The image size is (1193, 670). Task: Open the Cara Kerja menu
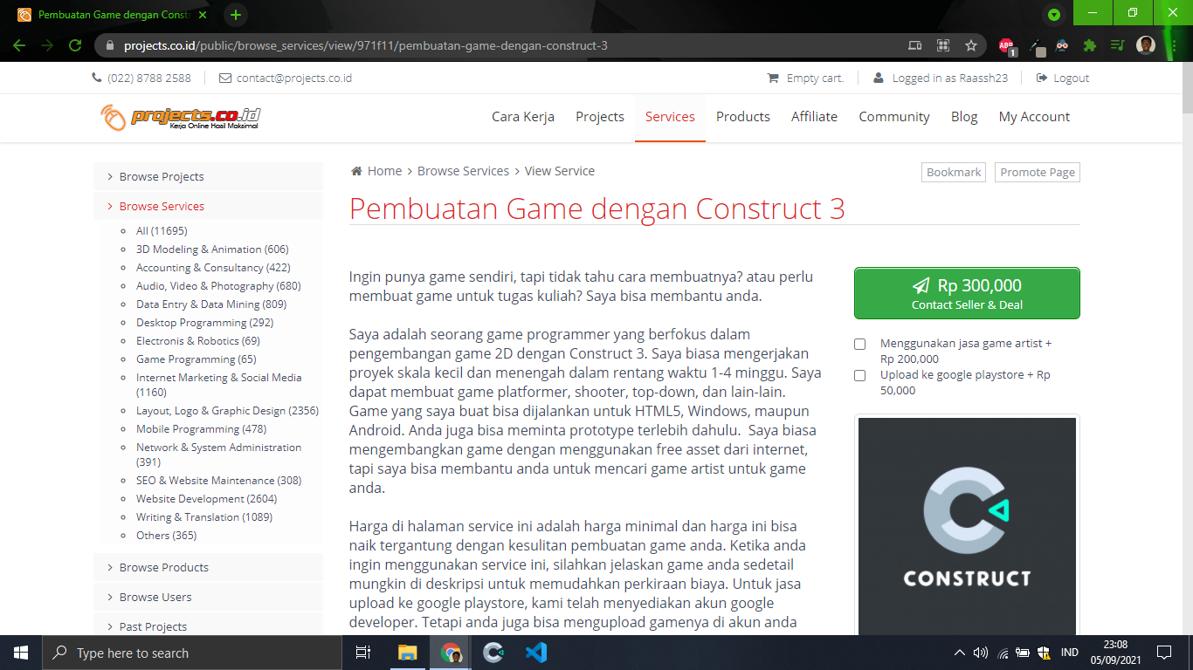[x=523, y=117]
